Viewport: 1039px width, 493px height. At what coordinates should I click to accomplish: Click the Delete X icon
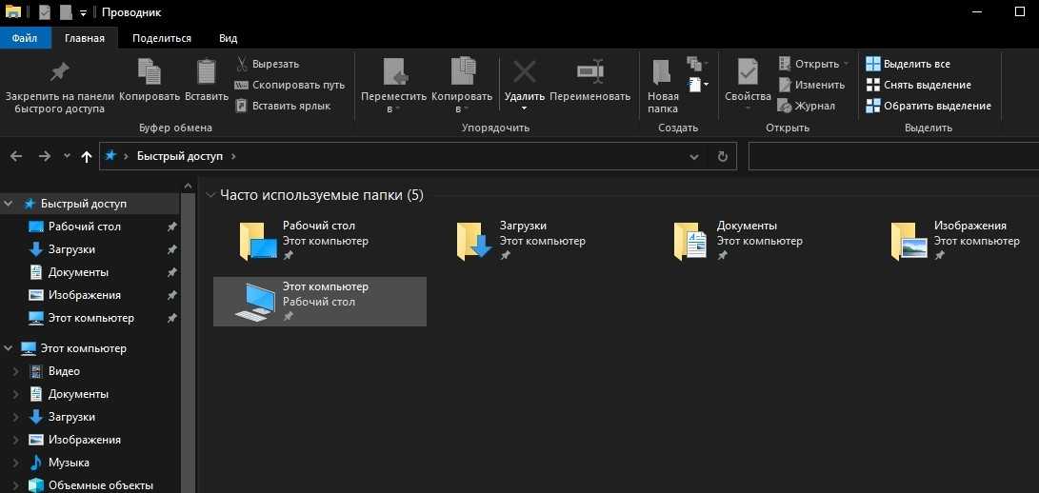(x=524, y=72)
